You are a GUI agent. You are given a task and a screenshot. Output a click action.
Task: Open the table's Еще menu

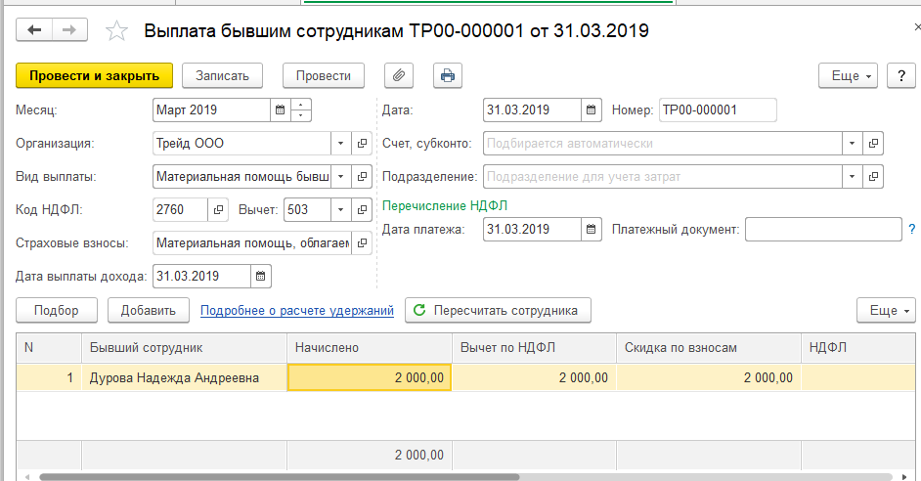[x=886, y=311]
